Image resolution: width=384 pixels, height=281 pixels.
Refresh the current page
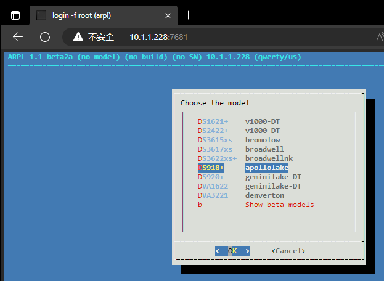tap(45, 37)
